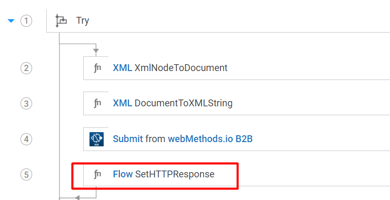Click the fn icon of XmlNodeToDocument

[97, 68]
